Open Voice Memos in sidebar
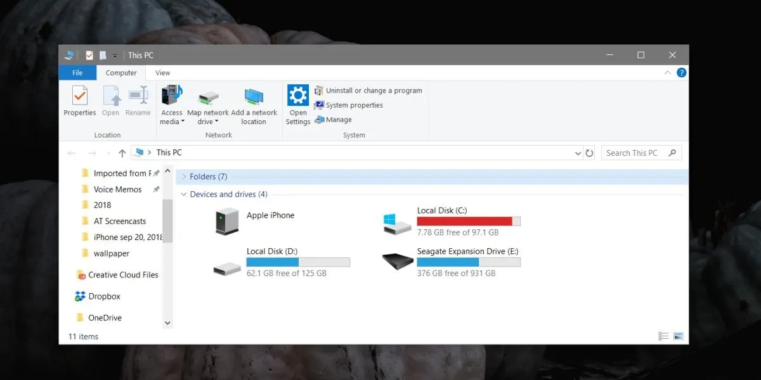The width and height of the screenshot is (761, 380). point(118,189)
